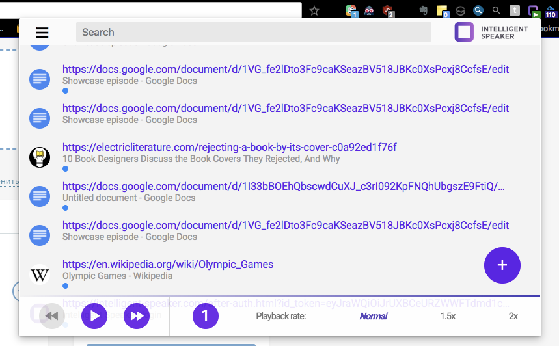Click the Intelligent Speaker logo

click(x=491, y=32)
